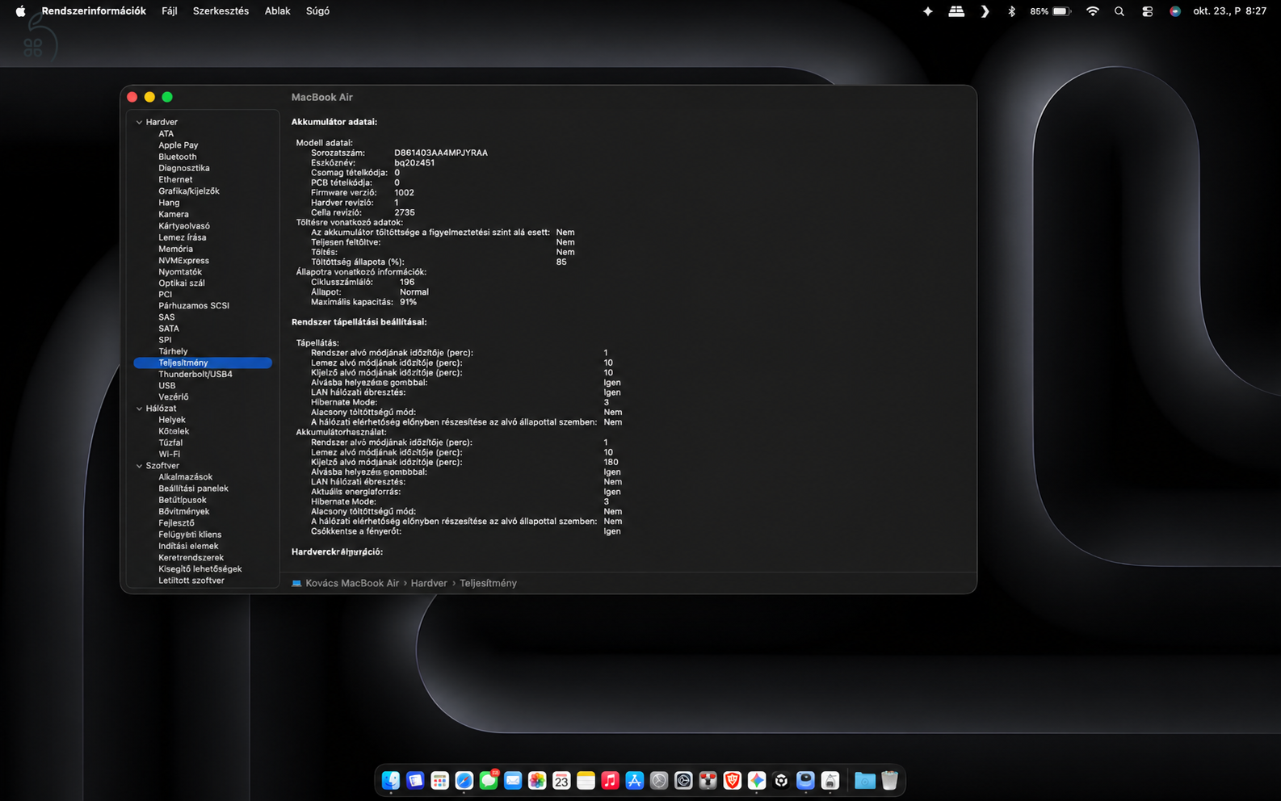
Task: Open the Apple menu
Action: pos(20,11)
